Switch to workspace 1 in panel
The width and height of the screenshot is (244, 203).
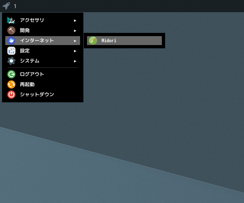tap(15, 6)
